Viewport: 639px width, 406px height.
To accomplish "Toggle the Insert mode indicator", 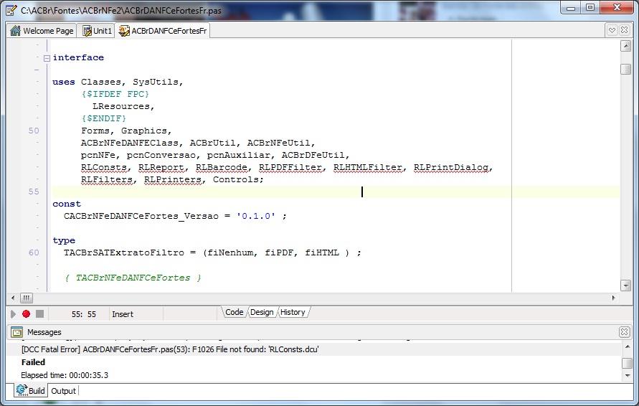I will click(123, 314).
